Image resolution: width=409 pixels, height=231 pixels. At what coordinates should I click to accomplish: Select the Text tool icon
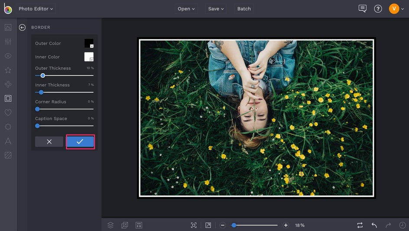pos(8,141)
